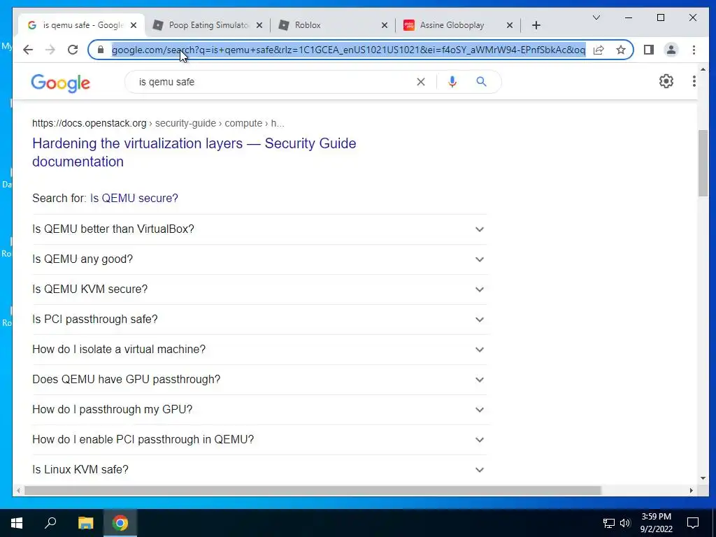Open "Hardening the virtualization layers" result
The width and height of the screenshot is (716, 537).
pyautogui.click(x=194, y=152)
